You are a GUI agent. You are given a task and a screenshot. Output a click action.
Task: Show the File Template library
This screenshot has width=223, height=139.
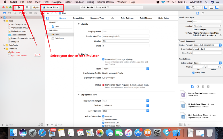(x=192, y=87)
